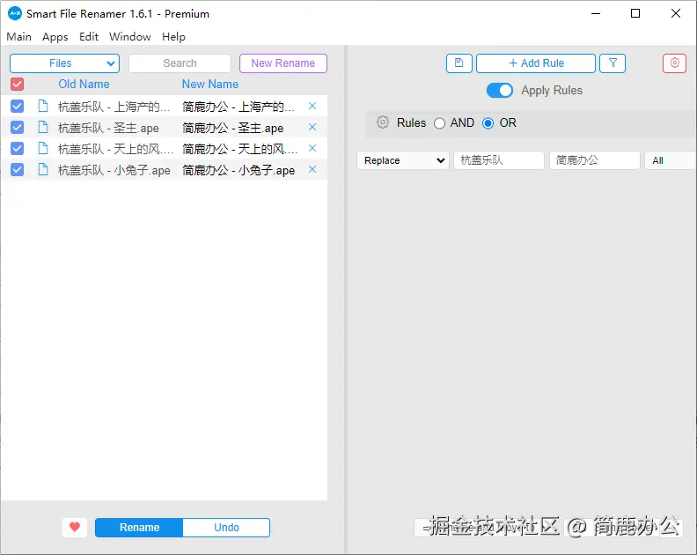Uncheck the 小兔子.ape file checkbox
The height and width of the screenshot is (555, 697).
[x=17, y=169]
